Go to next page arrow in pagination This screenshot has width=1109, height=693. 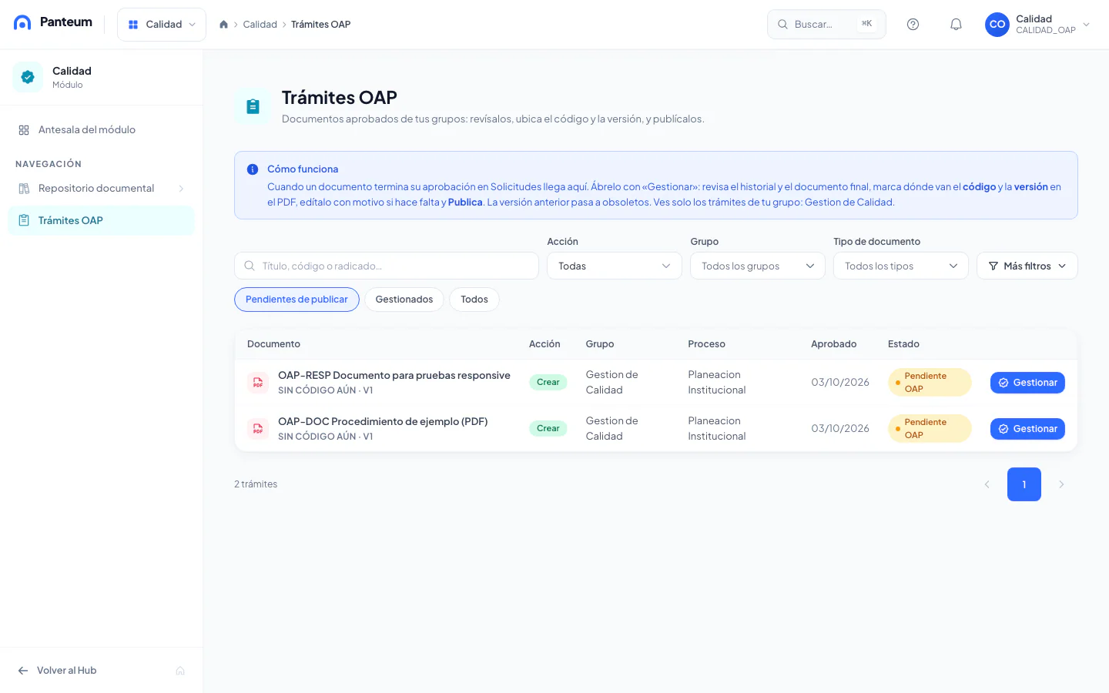click(x=1061, y=484)
